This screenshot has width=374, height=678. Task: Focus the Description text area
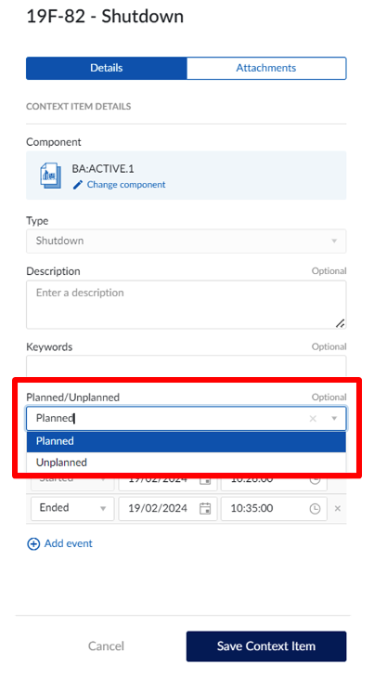[187, 305]
